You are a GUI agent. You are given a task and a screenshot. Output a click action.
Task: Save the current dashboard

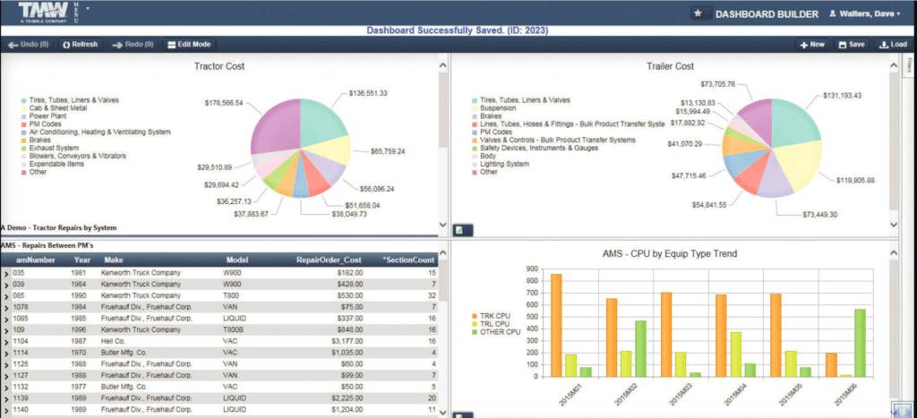pyautogui.click(x=851, y=44)
